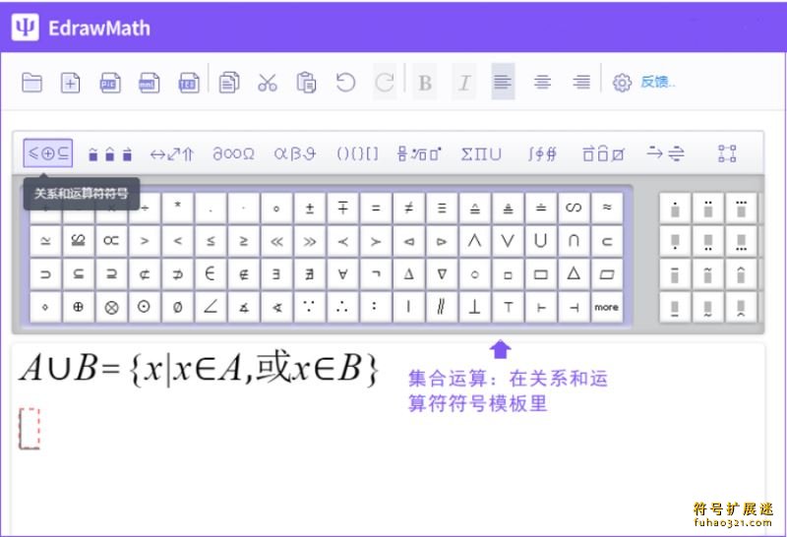Toggle italic formatting

[x=464, y=83]
